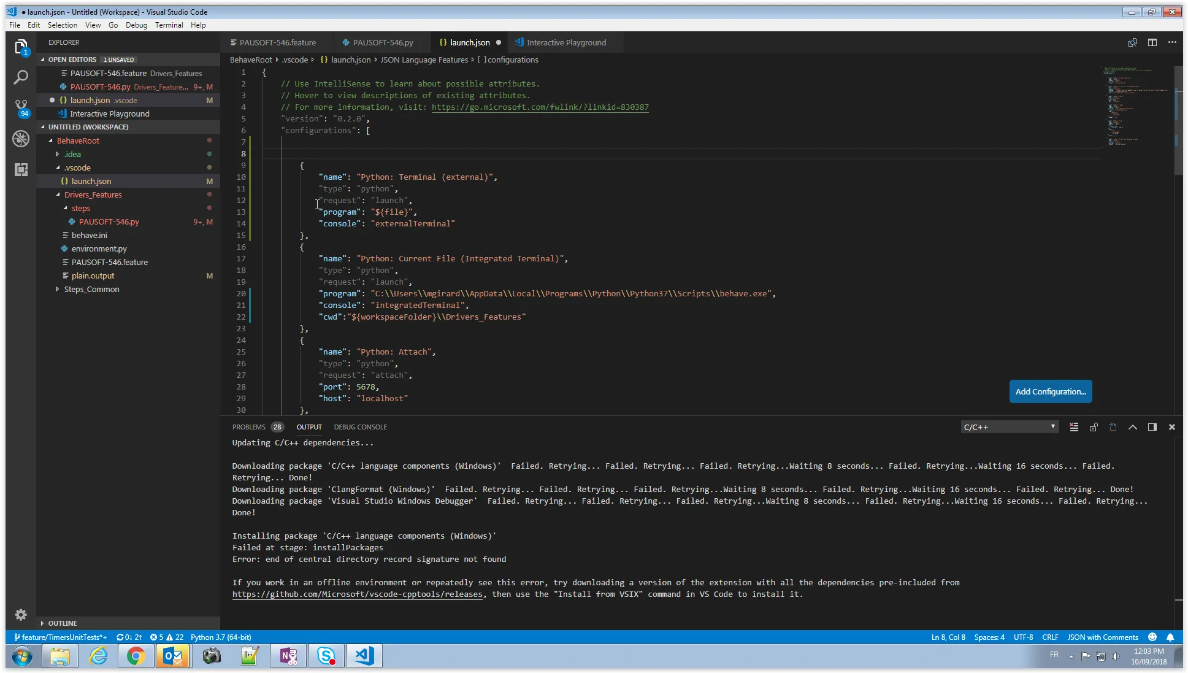1188x673 pixels.
Task: Open the Source Control view
Action: click(21, 107)
